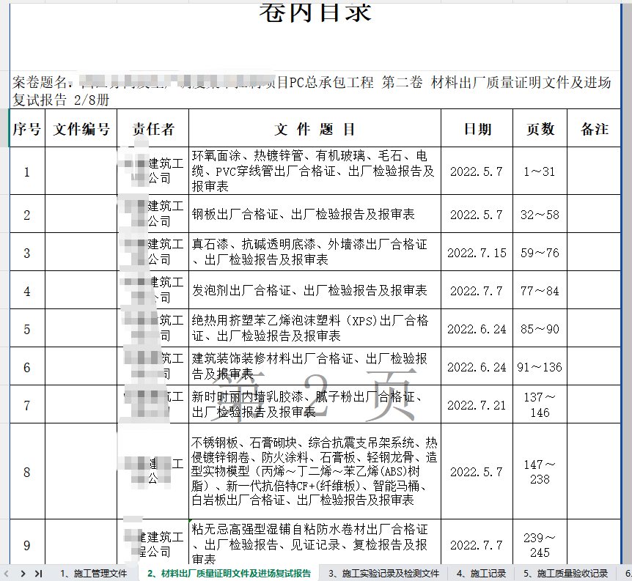The height and width of the screenshot is (581, 632).
Task: Select the 备注 header cell
Action: 595,129
